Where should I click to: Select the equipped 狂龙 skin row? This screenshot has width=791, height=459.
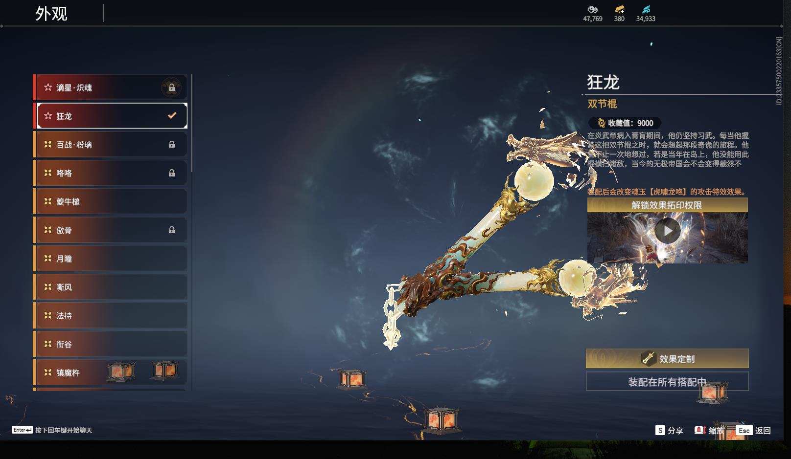112,116
